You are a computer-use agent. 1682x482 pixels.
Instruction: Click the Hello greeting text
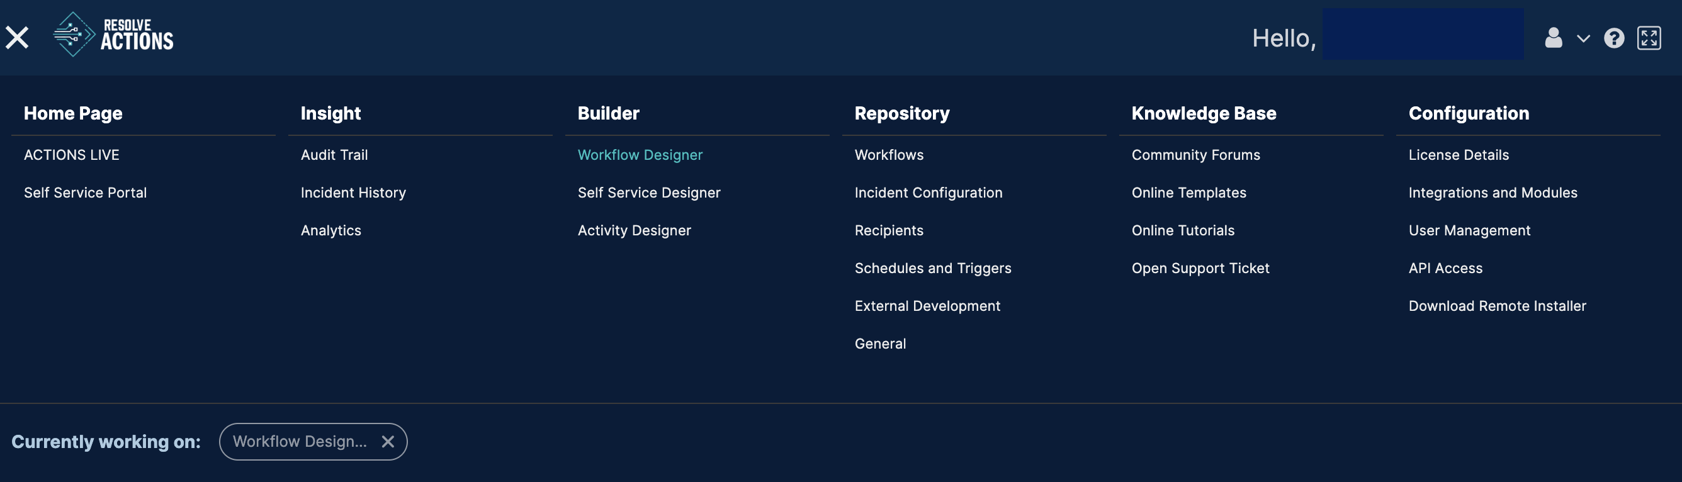(x=1284, y=38)
